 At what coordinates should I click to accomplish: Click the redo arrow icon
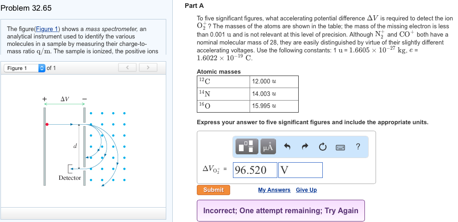coord(305,146)
